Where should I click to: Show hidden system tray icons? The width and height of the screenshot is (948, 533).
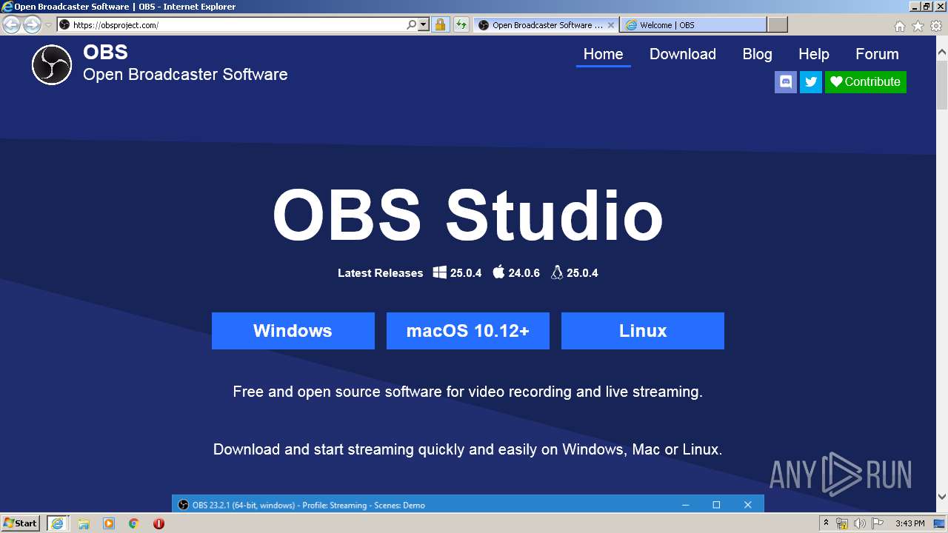826,523
